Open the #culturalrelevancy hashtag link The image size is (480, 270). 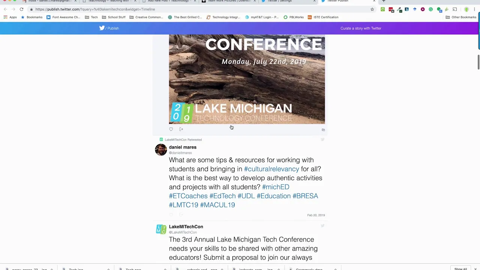271,169
